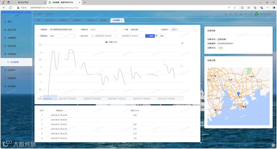277x149 pixels.
Task: Open the notification bell in header
Action: pyautogui.click(x=241, y=14)
